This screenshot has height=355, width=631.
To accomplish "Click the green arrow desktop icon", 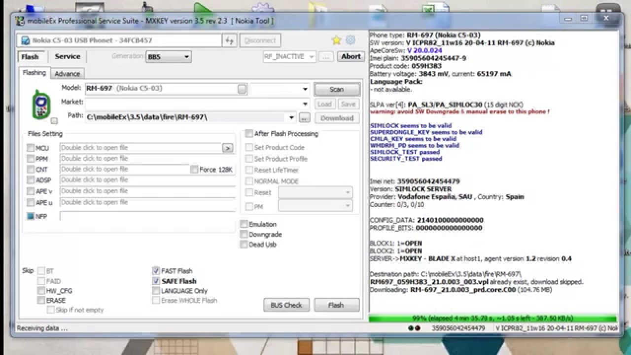I will [203, 8].
